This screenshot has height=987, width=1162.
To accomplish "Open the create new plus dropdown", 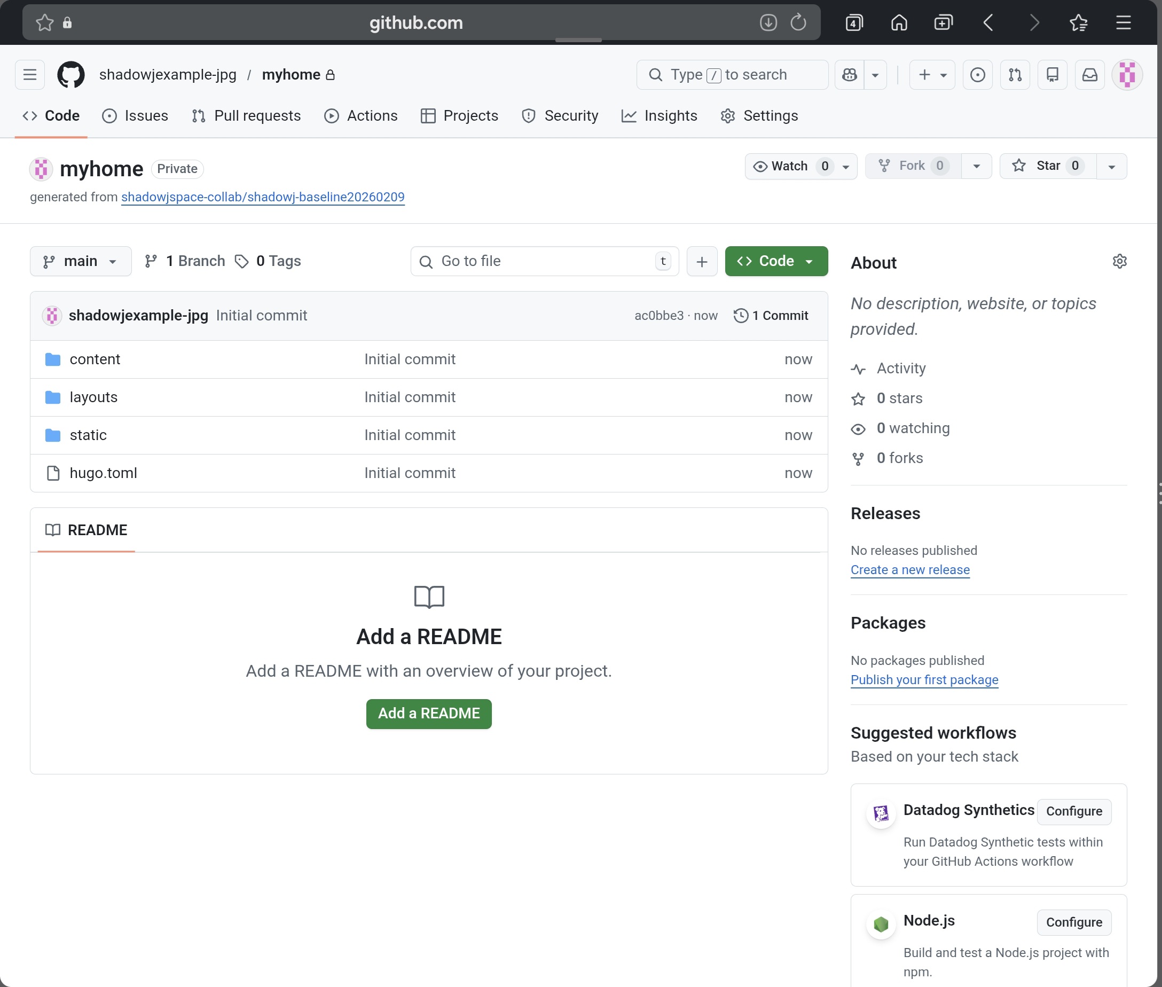I will point(931,74).
